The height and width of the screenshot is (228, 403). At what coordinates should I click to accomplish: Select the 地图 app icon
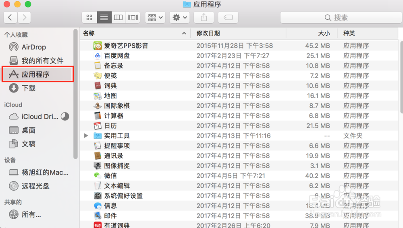pyautogui.click(x=98, y=96)
